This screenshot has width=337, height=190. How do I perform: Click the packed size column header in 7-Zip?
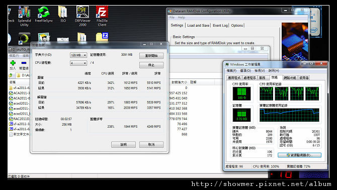[x=179, y=82]
